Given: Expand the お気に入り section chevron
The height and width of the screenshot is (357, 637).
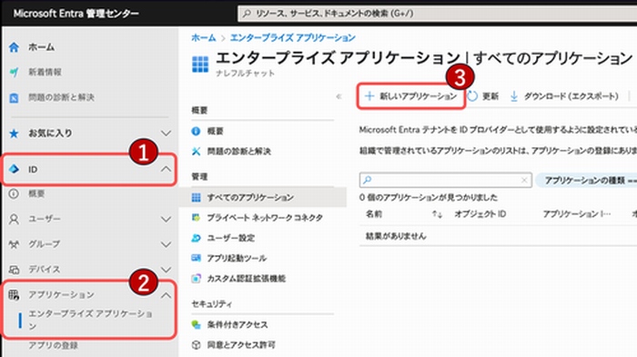Looking at the screenshot, I should point(166,134).
